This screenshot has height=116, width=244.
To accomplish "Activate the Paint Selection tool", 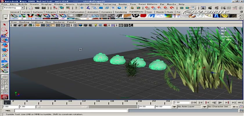I will [x=5, y=35].
